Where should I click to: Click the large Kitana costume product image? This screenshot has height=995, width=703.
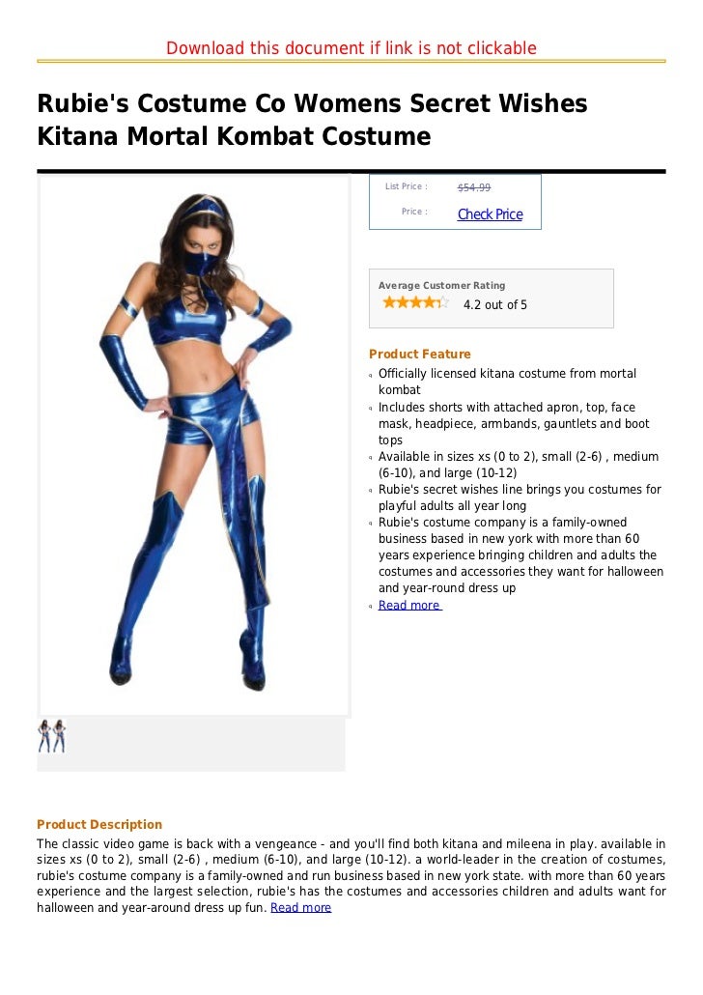(x=195, y=444)
